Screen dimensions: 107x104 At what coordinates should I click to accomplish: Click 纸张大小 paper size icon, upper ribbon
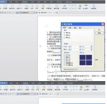pos(20,6)
